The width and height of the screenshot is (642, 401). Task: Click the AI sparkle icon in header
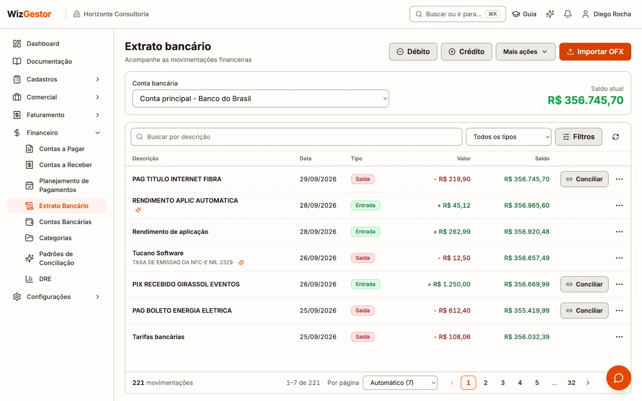(x=550, y=14)
